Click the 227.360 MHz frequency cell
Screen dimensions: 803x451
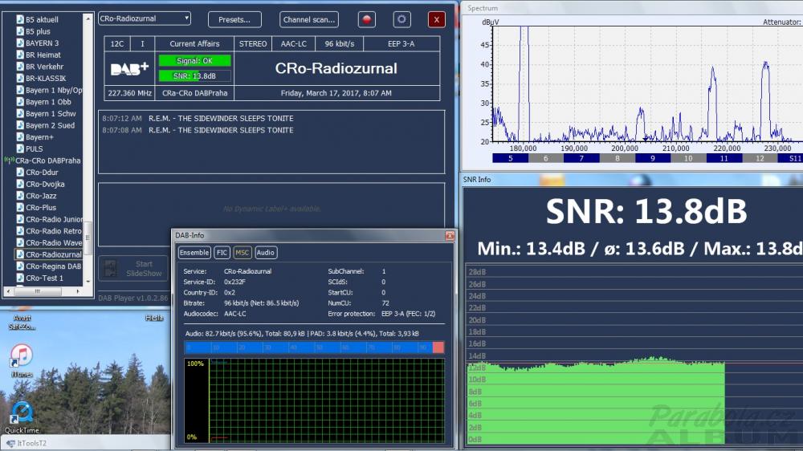[129, 93]
